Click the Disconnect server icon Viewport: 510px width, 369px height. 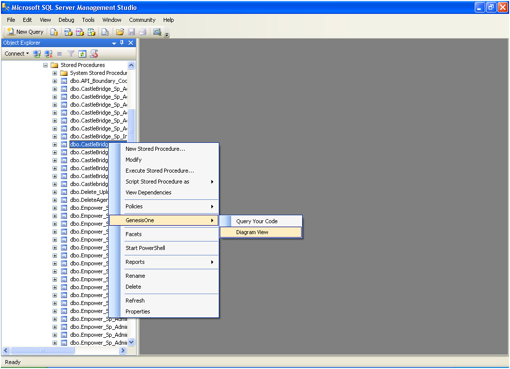point(48,54)
